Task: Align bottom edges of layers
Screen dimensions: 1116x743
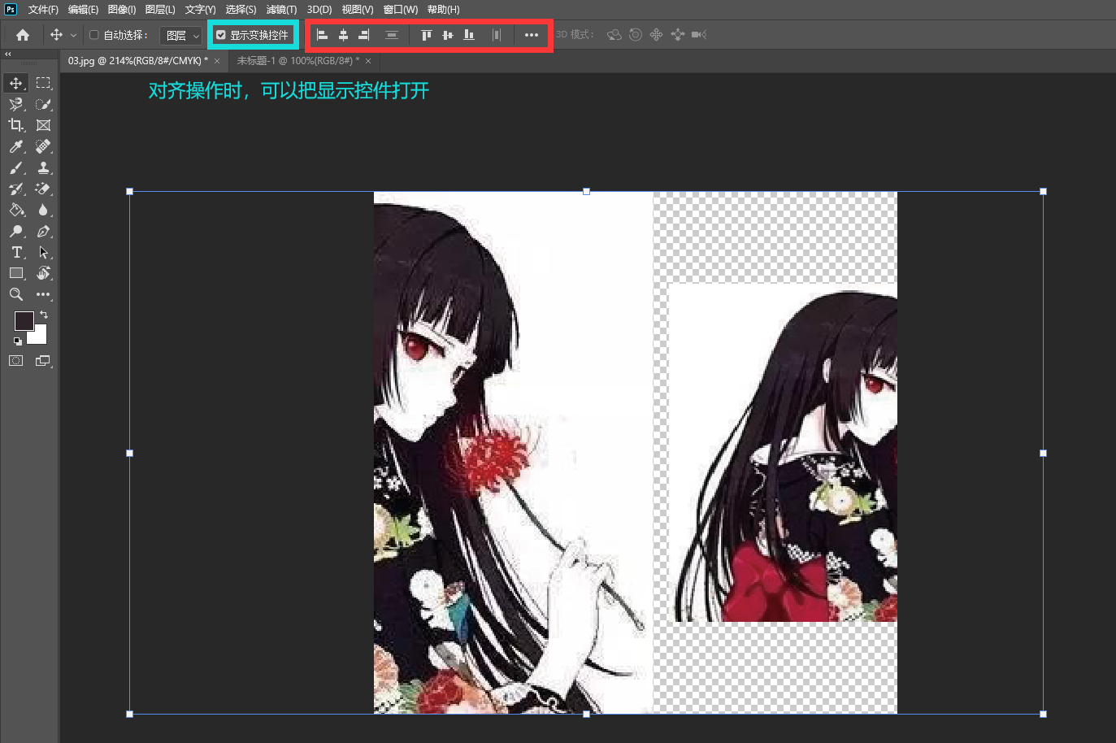Action: point(469,35)
